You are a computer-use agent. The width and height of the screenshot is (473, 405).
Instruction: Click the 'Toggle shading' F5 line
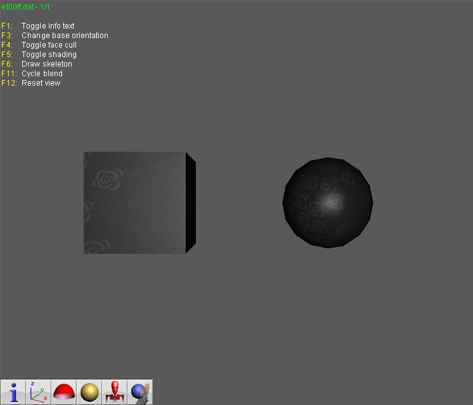click(39, 55)
